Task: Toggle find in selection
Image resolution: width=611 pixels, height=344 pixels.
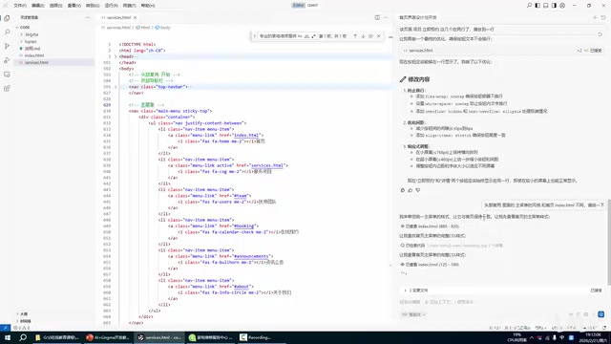Action: click(x=370, y=36)
